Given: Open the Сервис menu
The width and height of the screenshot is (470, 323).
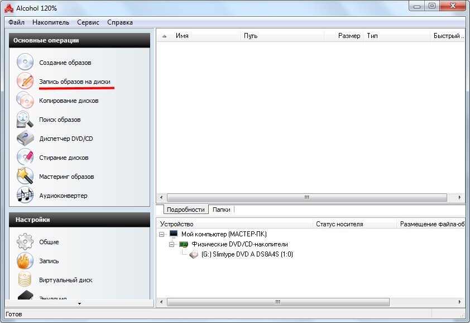Looking at the screenshot, I should pos(88,22).
